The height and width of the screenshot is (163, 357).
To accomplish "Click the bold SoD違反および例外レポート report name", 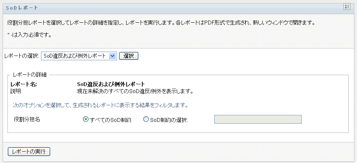I will [111, 84].
